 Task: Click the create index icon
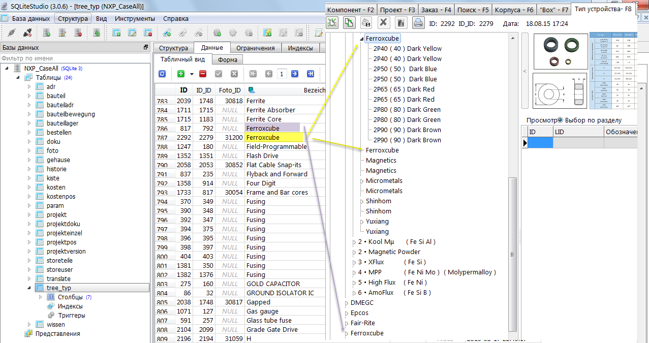[x=167, y=33]
